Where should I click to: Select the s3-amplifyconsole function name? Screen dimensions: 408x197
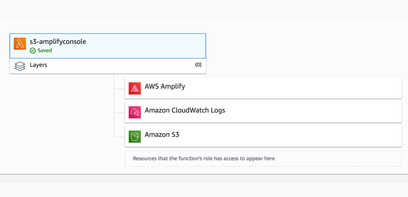(58, 41)
